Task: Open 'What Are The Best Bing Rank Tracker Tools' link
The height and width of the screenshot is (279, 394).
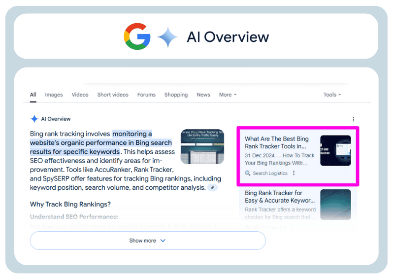Action: pos(277,142)
